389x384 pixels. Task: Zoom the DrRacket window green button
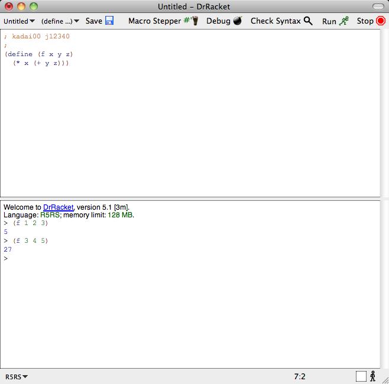(34, 6)
